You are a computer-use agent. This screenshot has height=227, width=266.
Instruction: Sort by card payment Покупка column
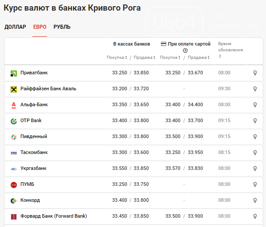coord(170,58)
